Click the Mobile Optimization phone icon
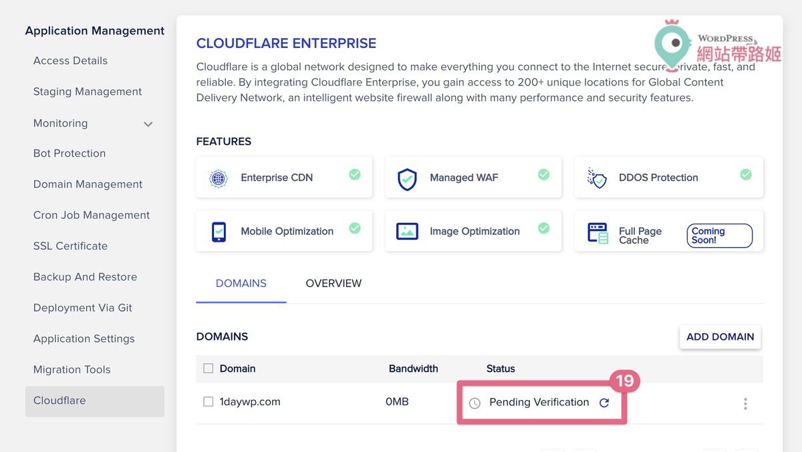This screenshot has width=802, height=452. point(219,232)
